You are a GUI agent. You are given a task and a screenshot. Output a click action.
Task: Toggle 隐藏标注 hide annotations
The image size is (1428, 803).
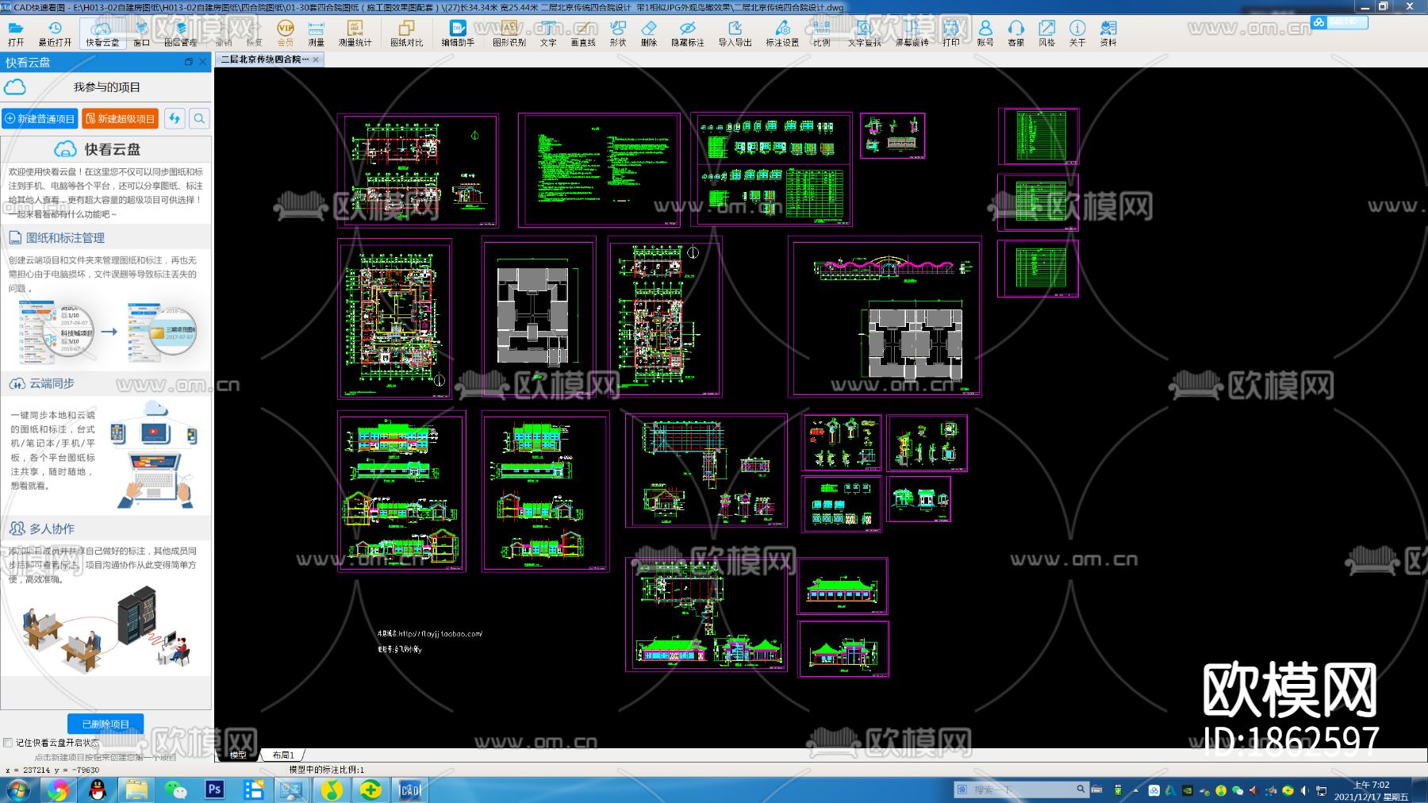pos(688,33)
